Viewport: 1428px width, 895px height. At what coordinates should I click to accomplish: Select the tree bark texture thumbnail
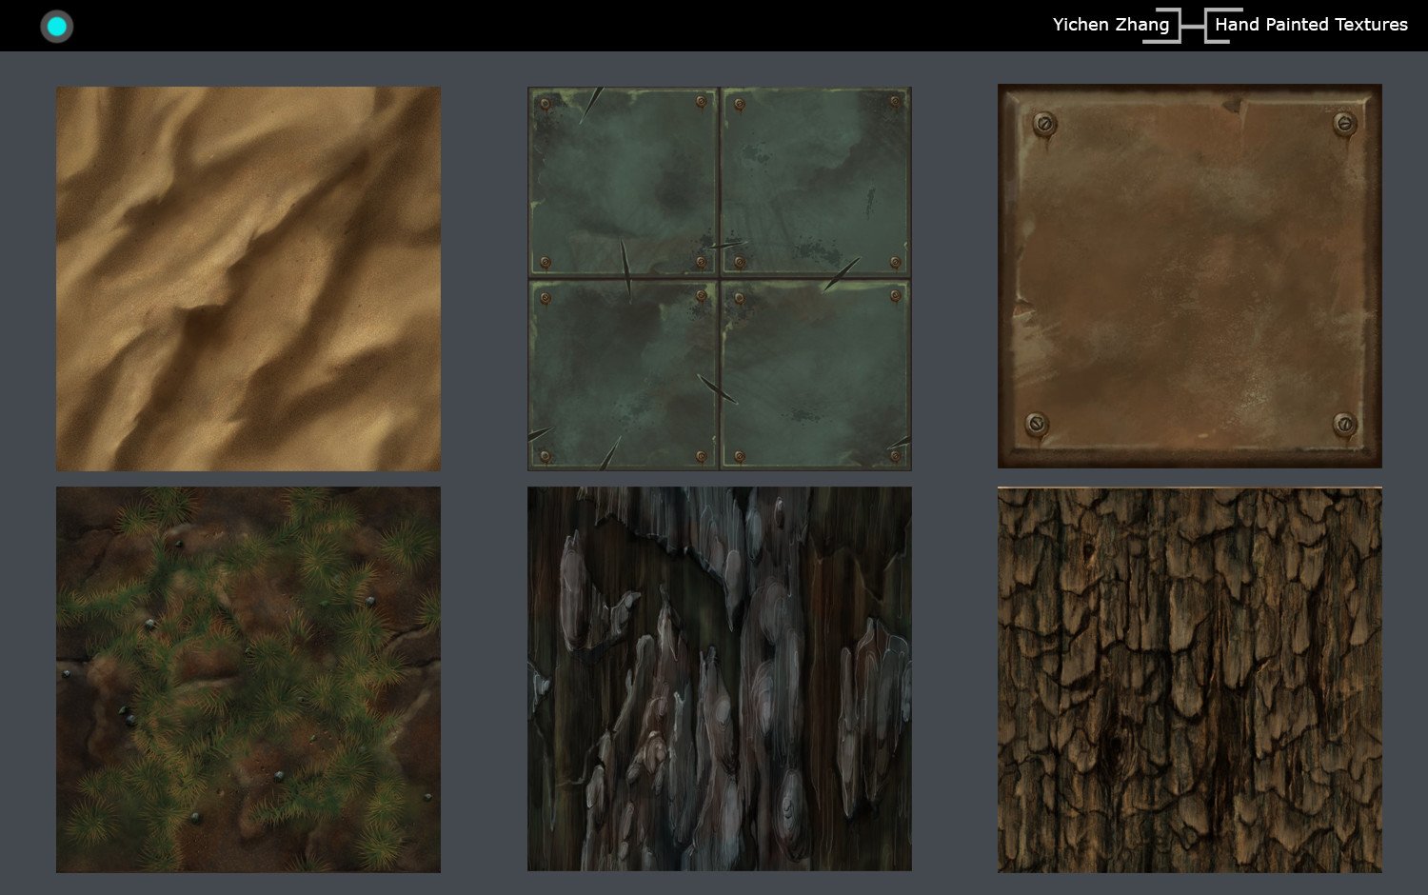click(1190, 680)
